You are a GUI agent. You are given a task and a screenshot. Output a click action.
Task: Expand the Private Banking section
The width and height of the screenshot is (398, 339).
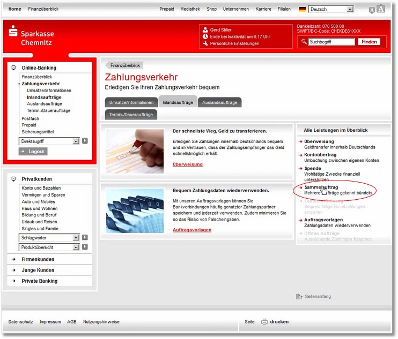coord(39,281)
